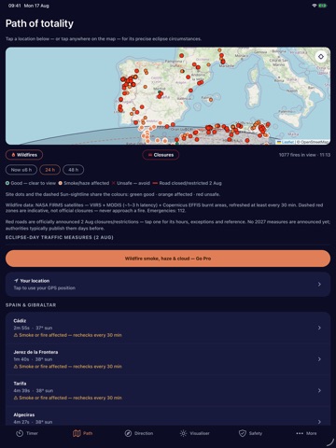Tap the flame icon in Wildfires chip

(x=13, y=155)
